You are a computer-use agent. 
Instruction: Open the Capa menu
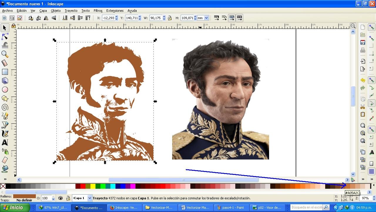(x=43, y=11)
